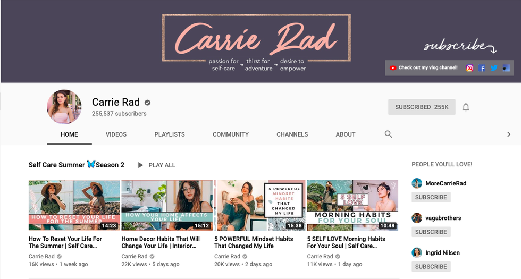Toggle the SUBSCRIBED 255K button
The width and height of the screenshot is (521, 279).
(422, 107)
